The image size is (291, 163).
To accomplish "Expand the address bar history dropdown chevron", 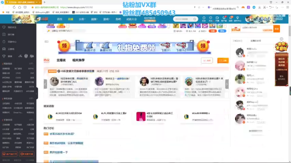I will (x=203, y=7).
